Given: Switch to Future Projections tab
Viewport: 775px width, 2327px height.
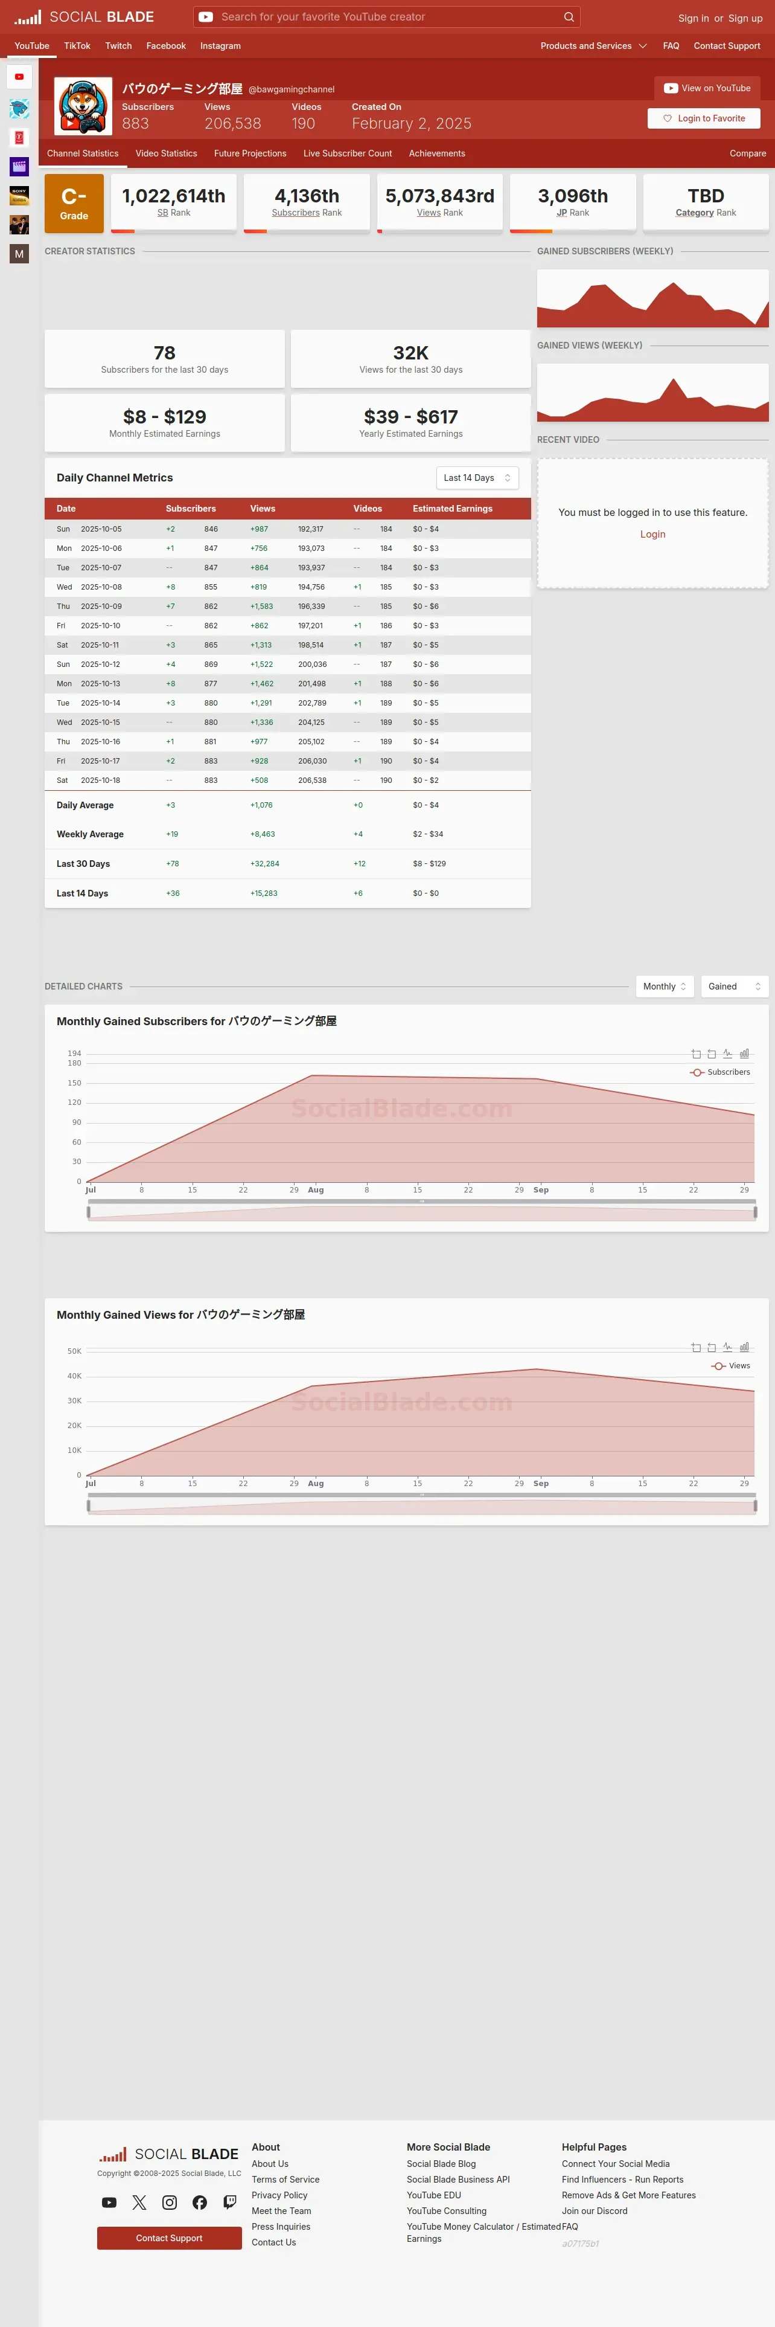Looking at the screenshot, I should pos(250,153).
